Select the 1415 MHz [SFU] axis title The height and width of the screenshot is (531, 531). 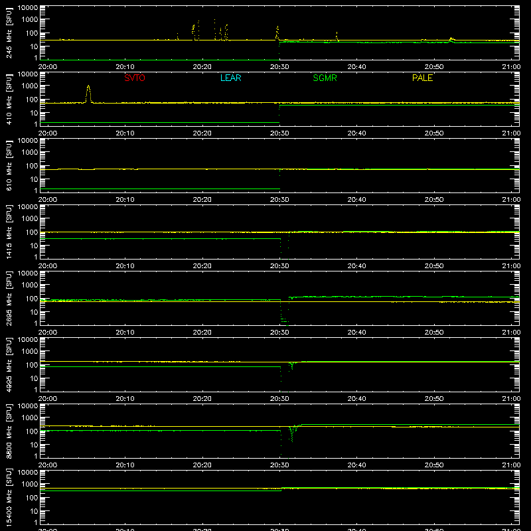pyautogui.click(x=9, y=232)
